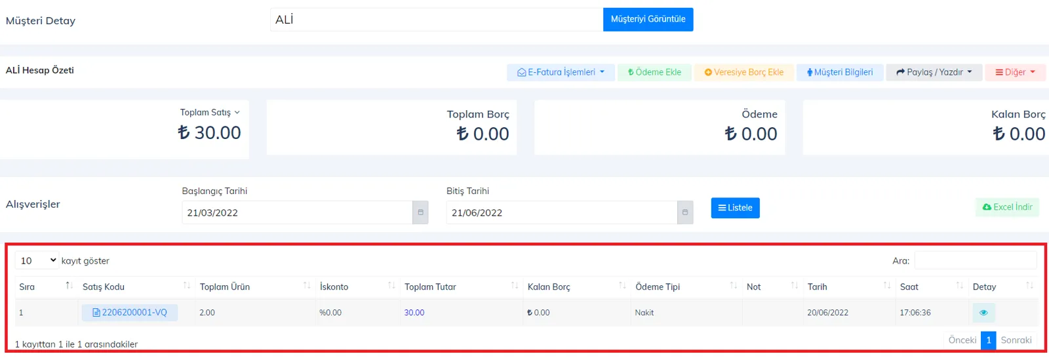1049x358 pixels.
Task: Click the Sonraki pagination button
Action: [1016, 340]
